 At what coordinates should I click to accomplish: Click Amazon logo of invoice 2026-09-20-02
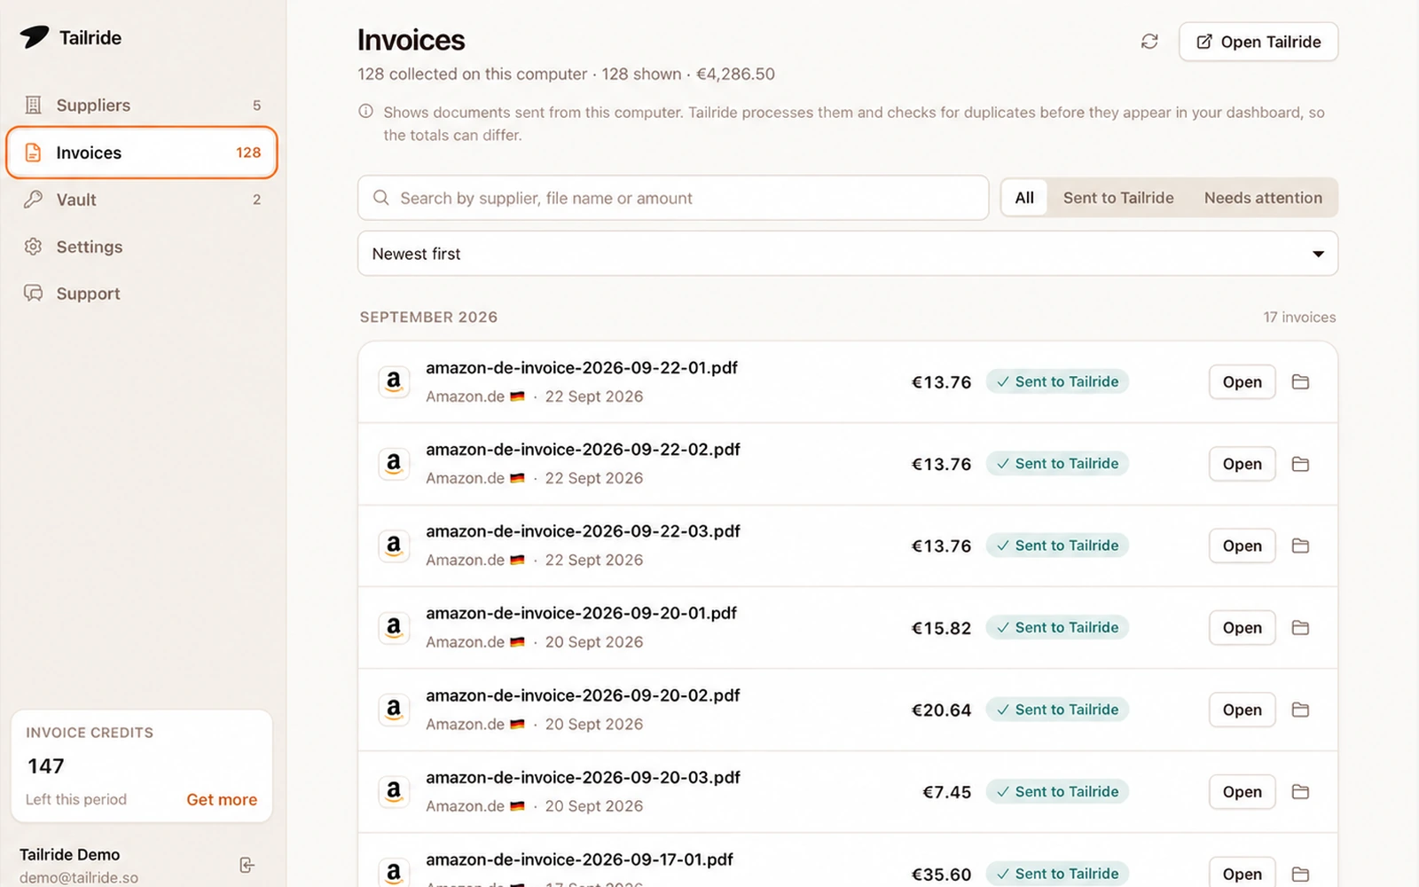point(394,710)
